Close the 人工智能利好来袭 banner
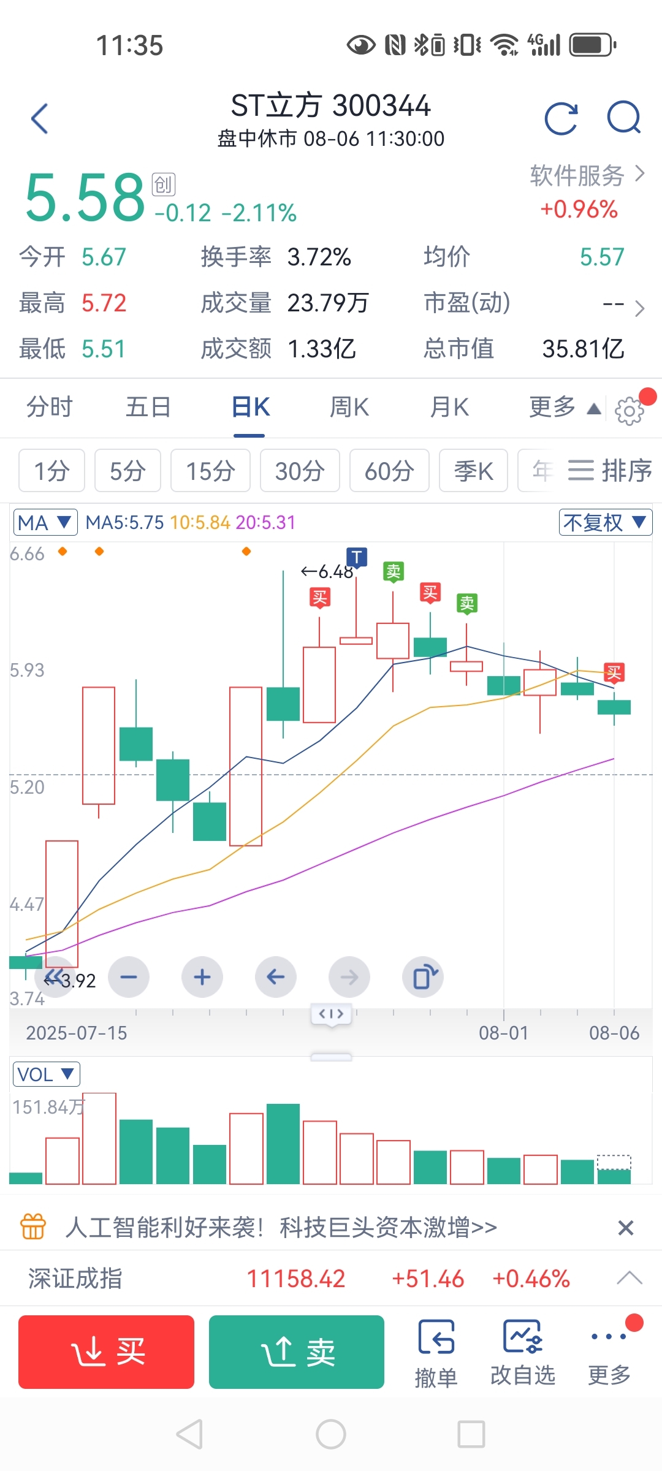The height and width of the screenshot is (1471, 662). (625, 1228)
